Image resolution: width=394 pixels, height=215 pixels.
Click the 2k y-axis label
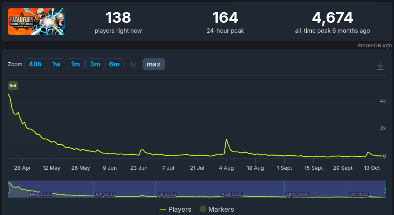coord(383,128)
